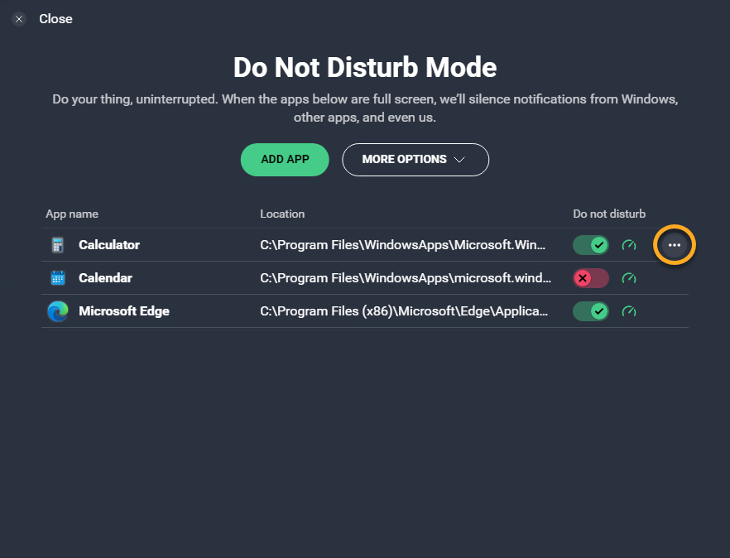Click the Calendar app icon
This screenshot has height=558, width=730.
57,278
